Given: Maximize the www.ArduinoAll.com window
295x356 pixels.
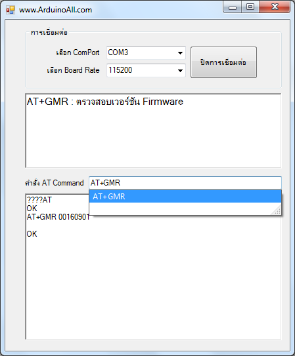Looking at the screenshot, I should [x=250, y=7].
